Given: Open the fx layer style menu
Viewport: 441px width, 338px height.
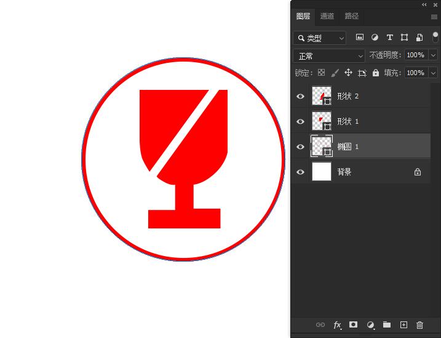Looking at the screenshot, I should (337, 325).
